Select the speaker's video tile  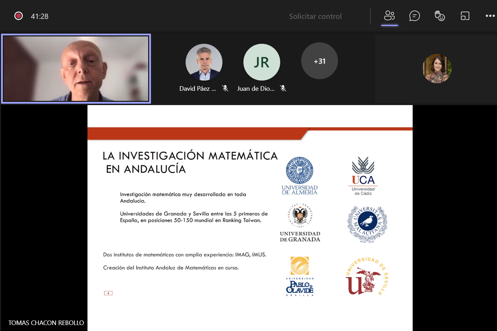76,69
